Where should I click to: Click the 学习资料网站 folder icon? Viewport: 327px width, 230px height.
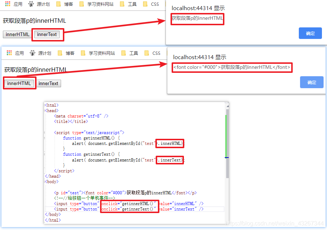tap(81, 4)
